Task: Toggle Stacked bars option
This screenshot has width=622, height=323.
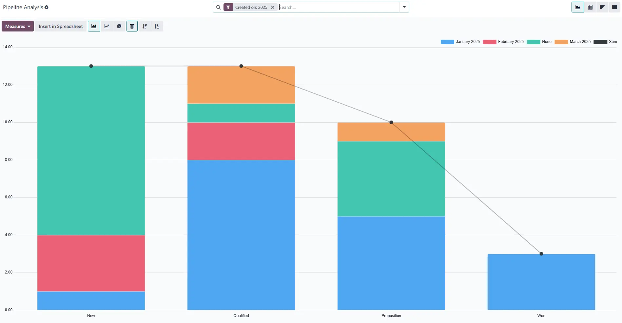Action: pyautogui.click(x=132, y=26)
